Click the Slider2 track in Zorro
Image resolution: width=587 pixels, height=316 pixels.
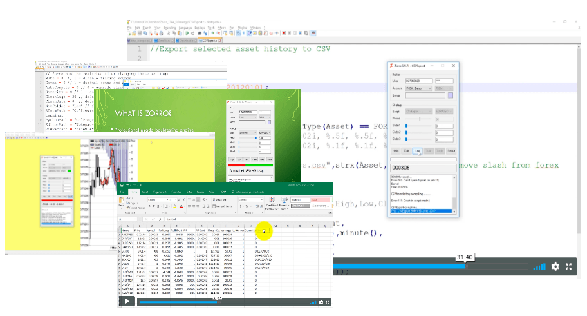[418, 132]
